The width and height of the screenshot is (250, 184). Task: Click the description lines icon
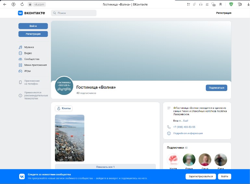tap(169, 108)
